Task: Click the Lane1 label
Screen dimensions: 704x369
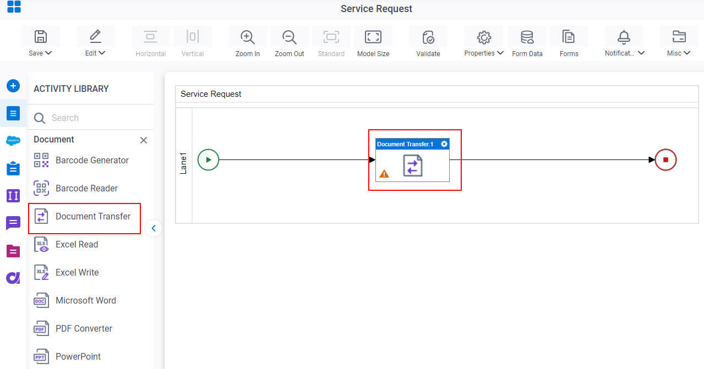Action: coord(184,164)
